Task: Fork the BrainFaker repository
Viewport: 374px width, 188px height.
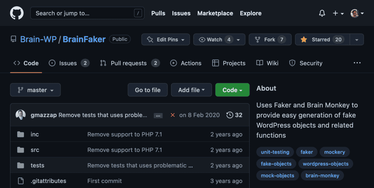Action: 270,39
